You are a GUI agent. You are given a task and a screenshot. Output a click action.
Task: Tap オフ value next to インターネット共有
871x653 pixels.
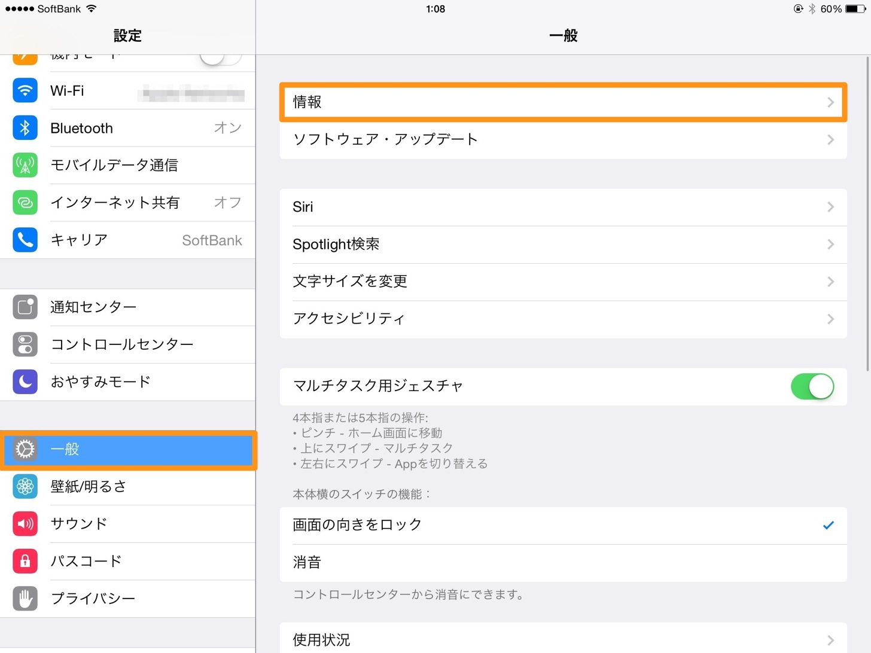pos(228,203)
